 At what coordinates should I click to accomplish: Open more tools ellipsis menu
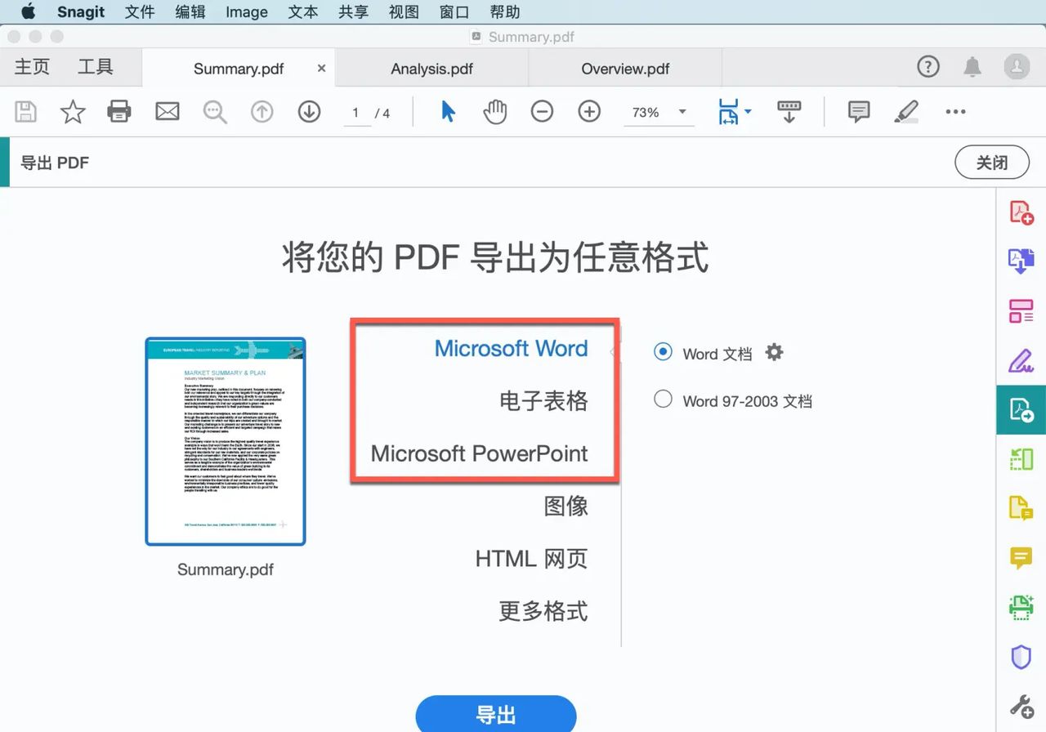pyautogui.click(x=955, y=112)
